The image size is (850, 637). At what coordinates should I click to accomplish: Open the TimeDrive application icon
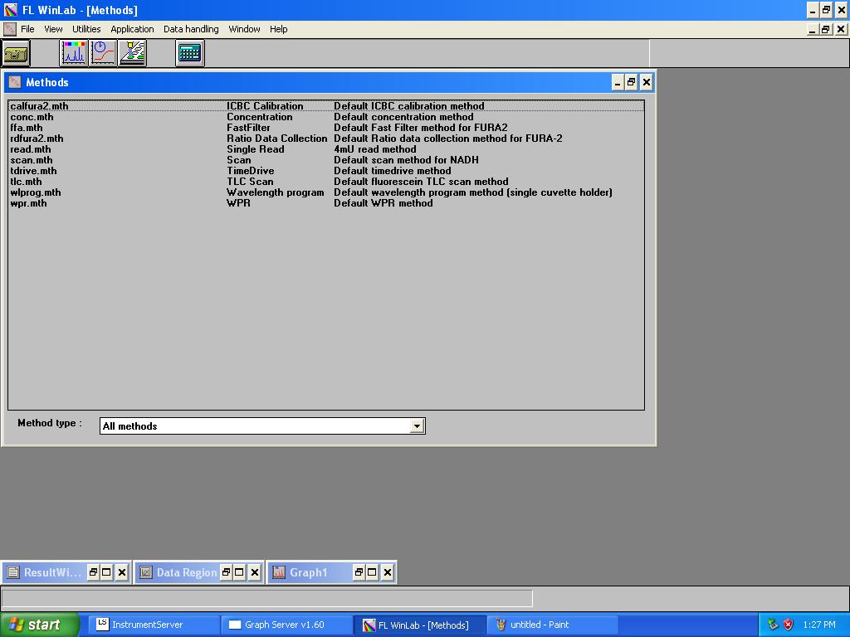101,52
